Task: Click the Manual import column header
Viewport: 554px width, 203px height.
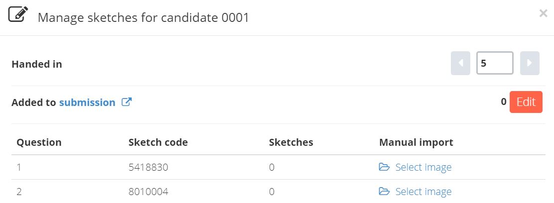Action: [x=416, y=142]
